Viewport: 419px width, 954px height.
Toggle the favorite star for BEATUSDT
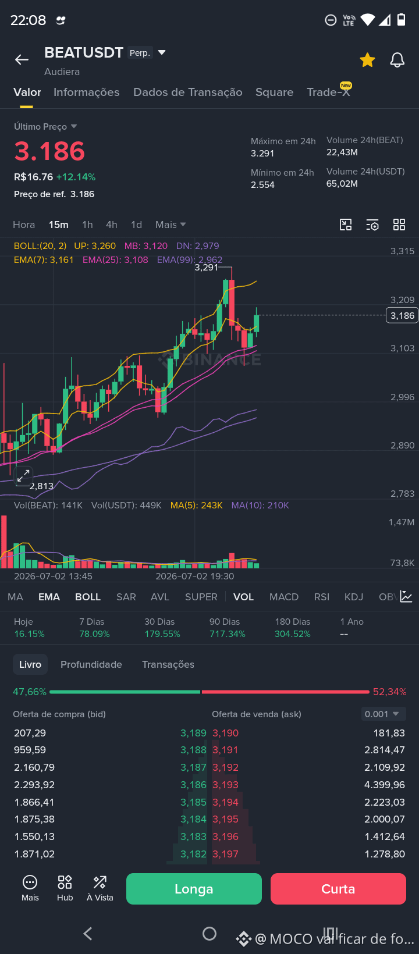[367, 59]
